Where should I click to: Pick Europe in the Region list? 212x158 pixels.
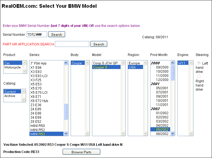[134, 63]
